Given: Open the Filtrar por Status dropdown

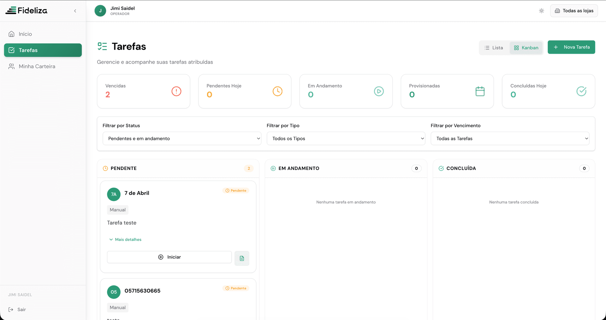Looking at the screenshot, I should tap(182, 138).
